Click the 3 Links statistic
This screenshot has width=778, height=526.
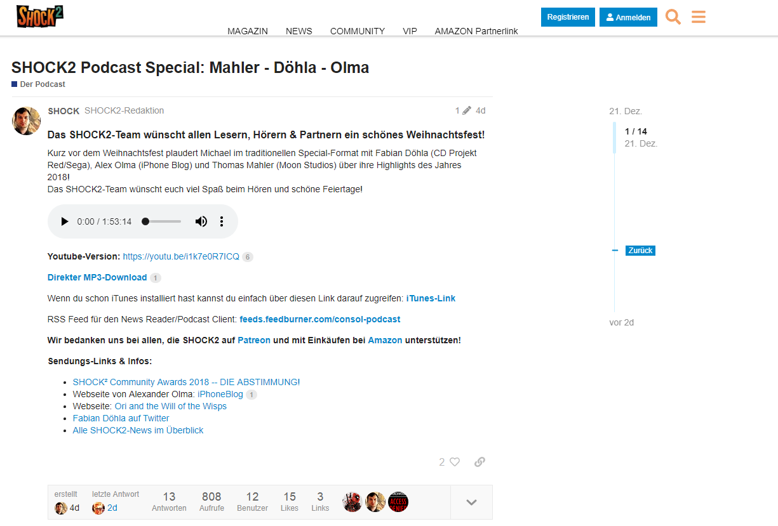coord(320,501)
